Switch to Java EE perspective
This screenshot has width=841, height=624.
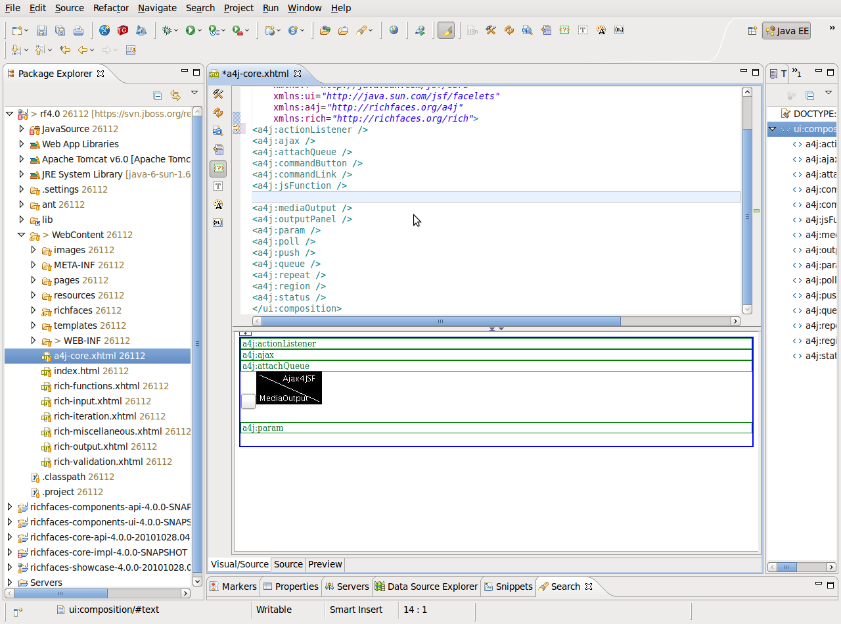point(786,31)
